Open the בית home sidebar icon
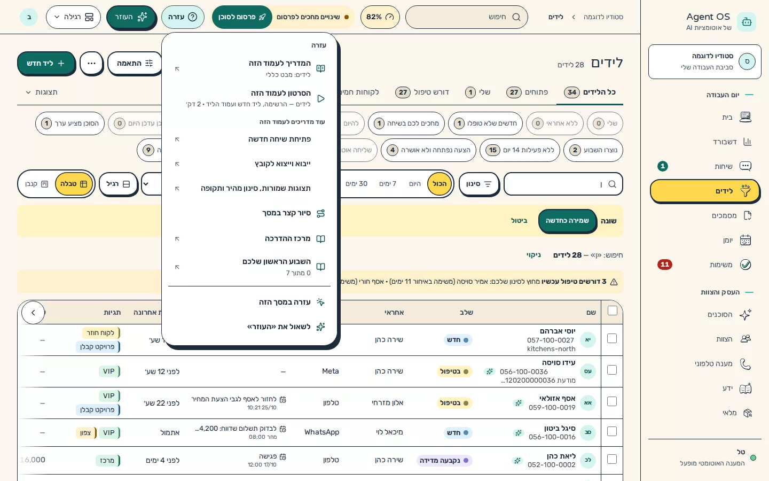 point(746,117)
